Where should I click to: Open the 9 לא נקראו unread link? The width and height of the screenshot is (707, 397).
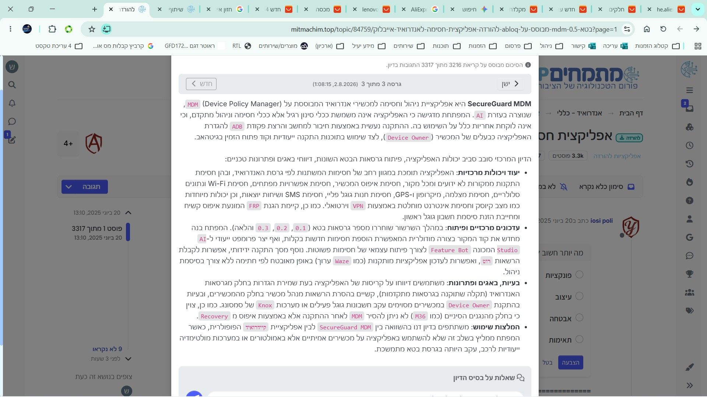click(x=107, y=349)
